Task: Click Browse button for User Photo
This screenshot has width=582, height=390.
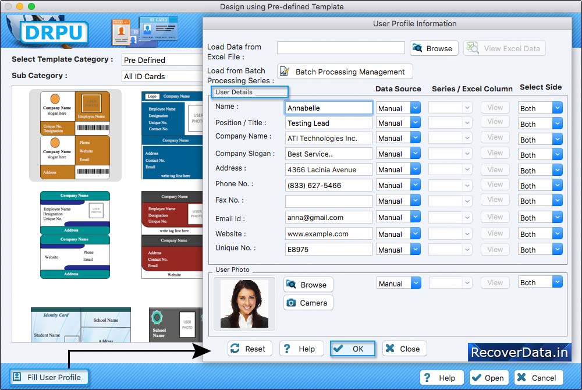Action: point(308,285)
